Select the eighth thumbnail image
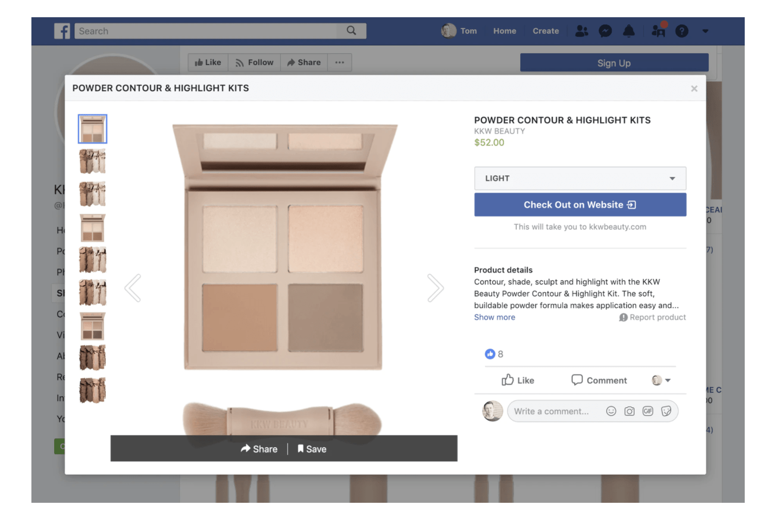This screenshot has height=519, width=766. tap(92, 358)
